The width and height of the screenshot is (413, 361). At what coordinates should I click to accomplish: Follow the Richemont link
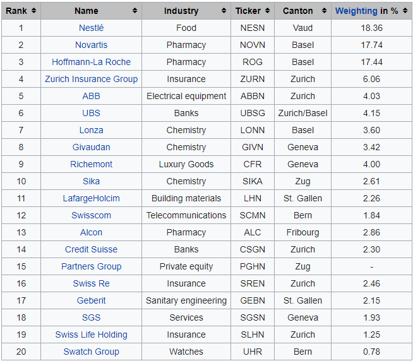pyautogui.click(x=91, y=164)
